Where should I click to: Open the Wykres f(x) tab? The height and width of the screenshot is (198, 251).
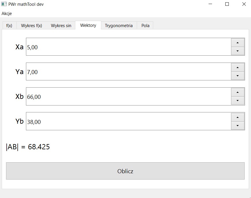pos(32,25)
